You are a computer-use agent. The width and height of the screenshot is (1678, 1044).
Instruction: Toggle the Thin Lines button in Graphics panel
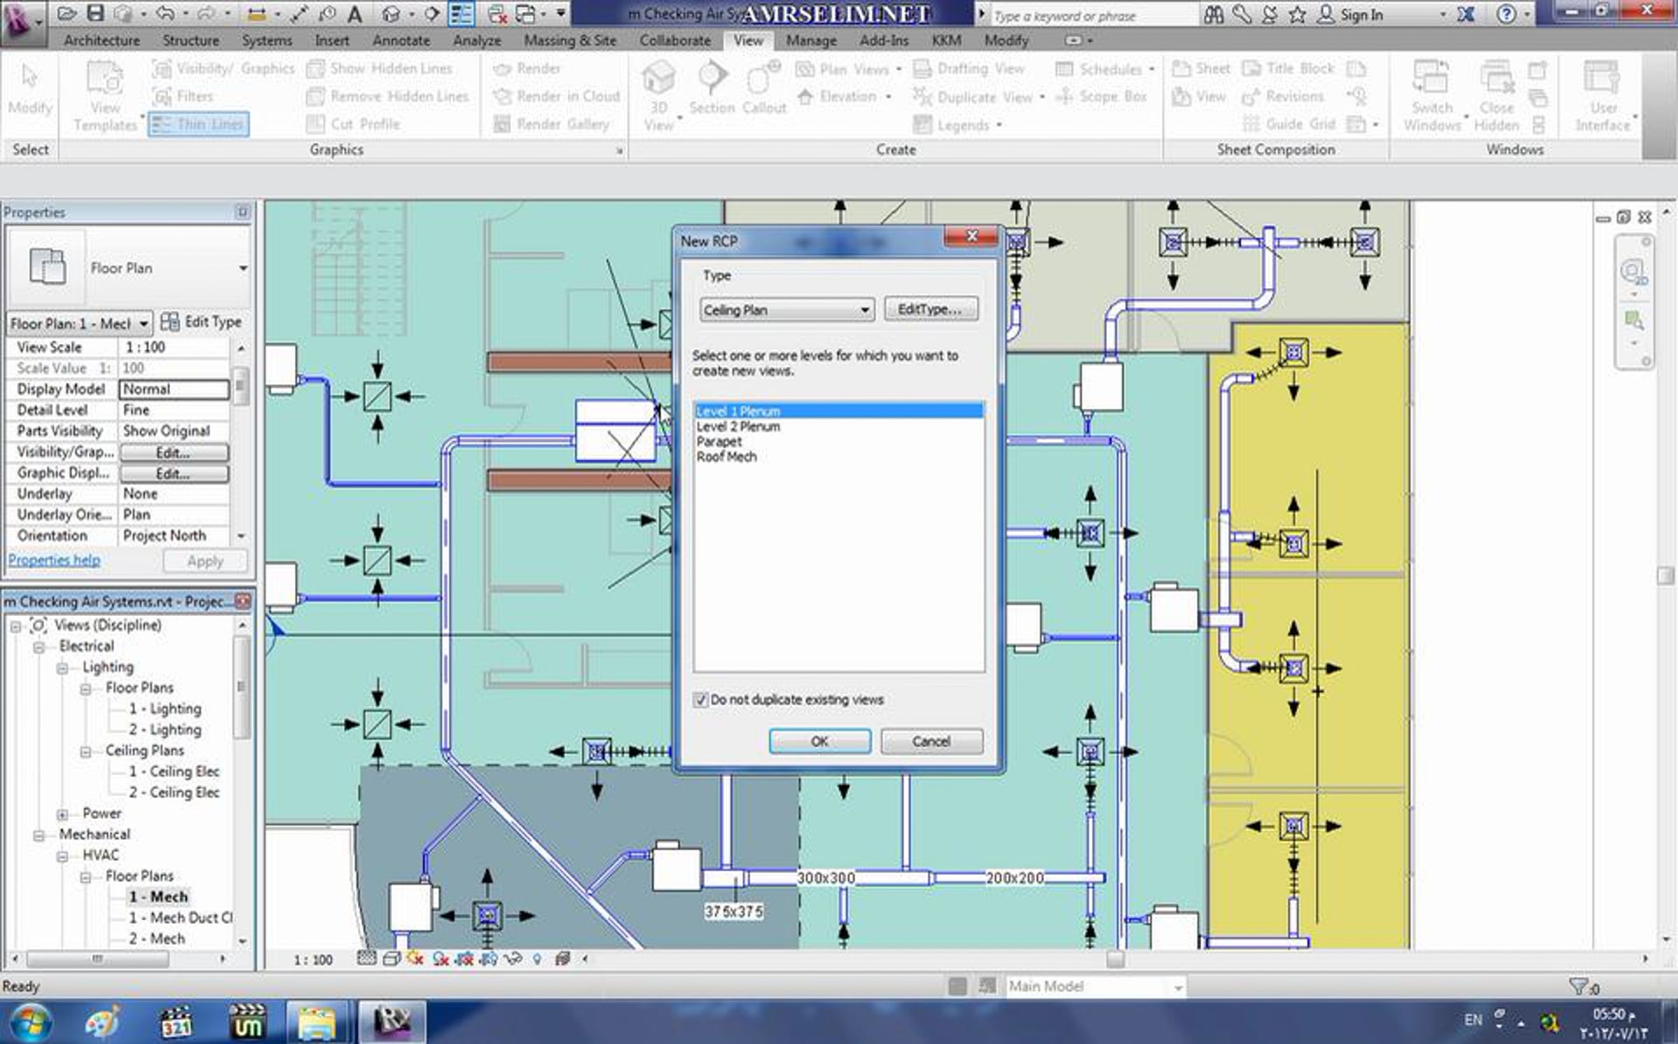(x=199, y=124)
